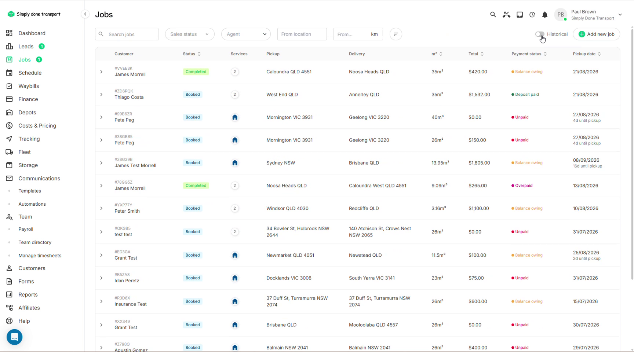The width and height of the screenshot is (634, 352).
Task: Open the filter options icon
Action: coord(396,34)
